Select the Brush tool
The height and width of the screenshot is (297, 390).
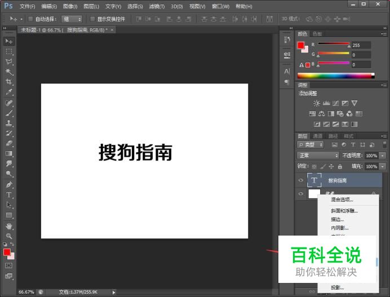click(x=9, y=113)
